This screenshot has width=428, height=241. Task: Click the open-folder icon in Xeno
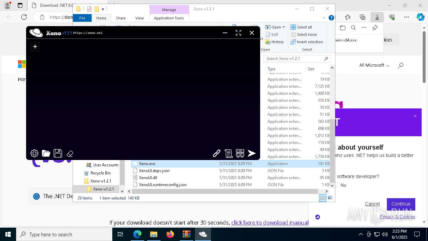tap(46, 153)
